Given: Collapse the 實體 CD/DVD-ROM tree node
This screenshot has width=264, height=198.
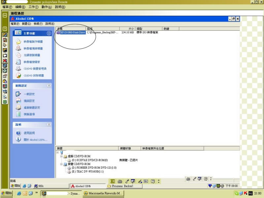Looking at the screenshot, I should coord(61,164).
